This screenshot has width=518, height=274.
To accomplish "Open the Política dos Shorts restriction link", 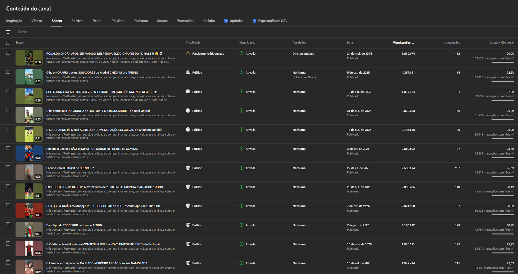I will tap(304, 77).
